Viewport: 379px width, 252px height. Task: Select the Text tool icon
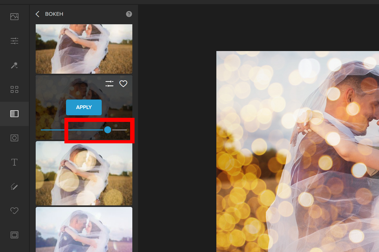14,162
